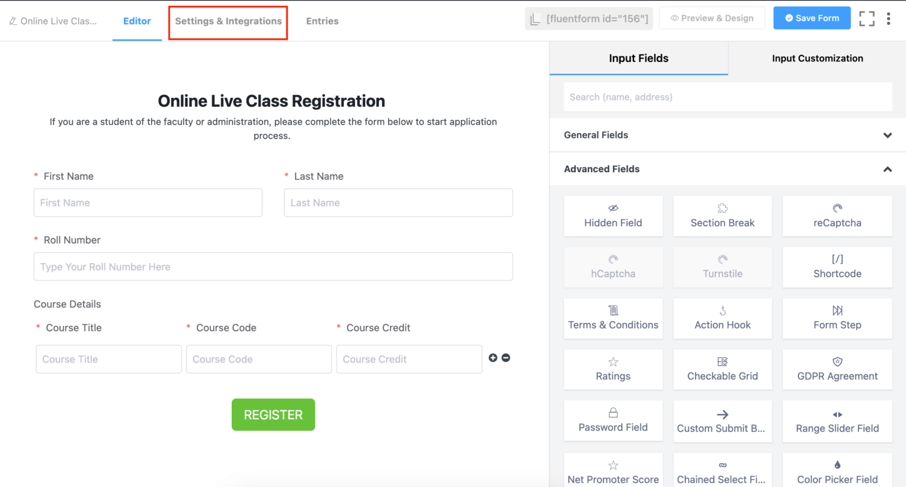Screen dimensions: 906x487
Task: Add the GDPR Agreement field
Action: tap(836, 370)
